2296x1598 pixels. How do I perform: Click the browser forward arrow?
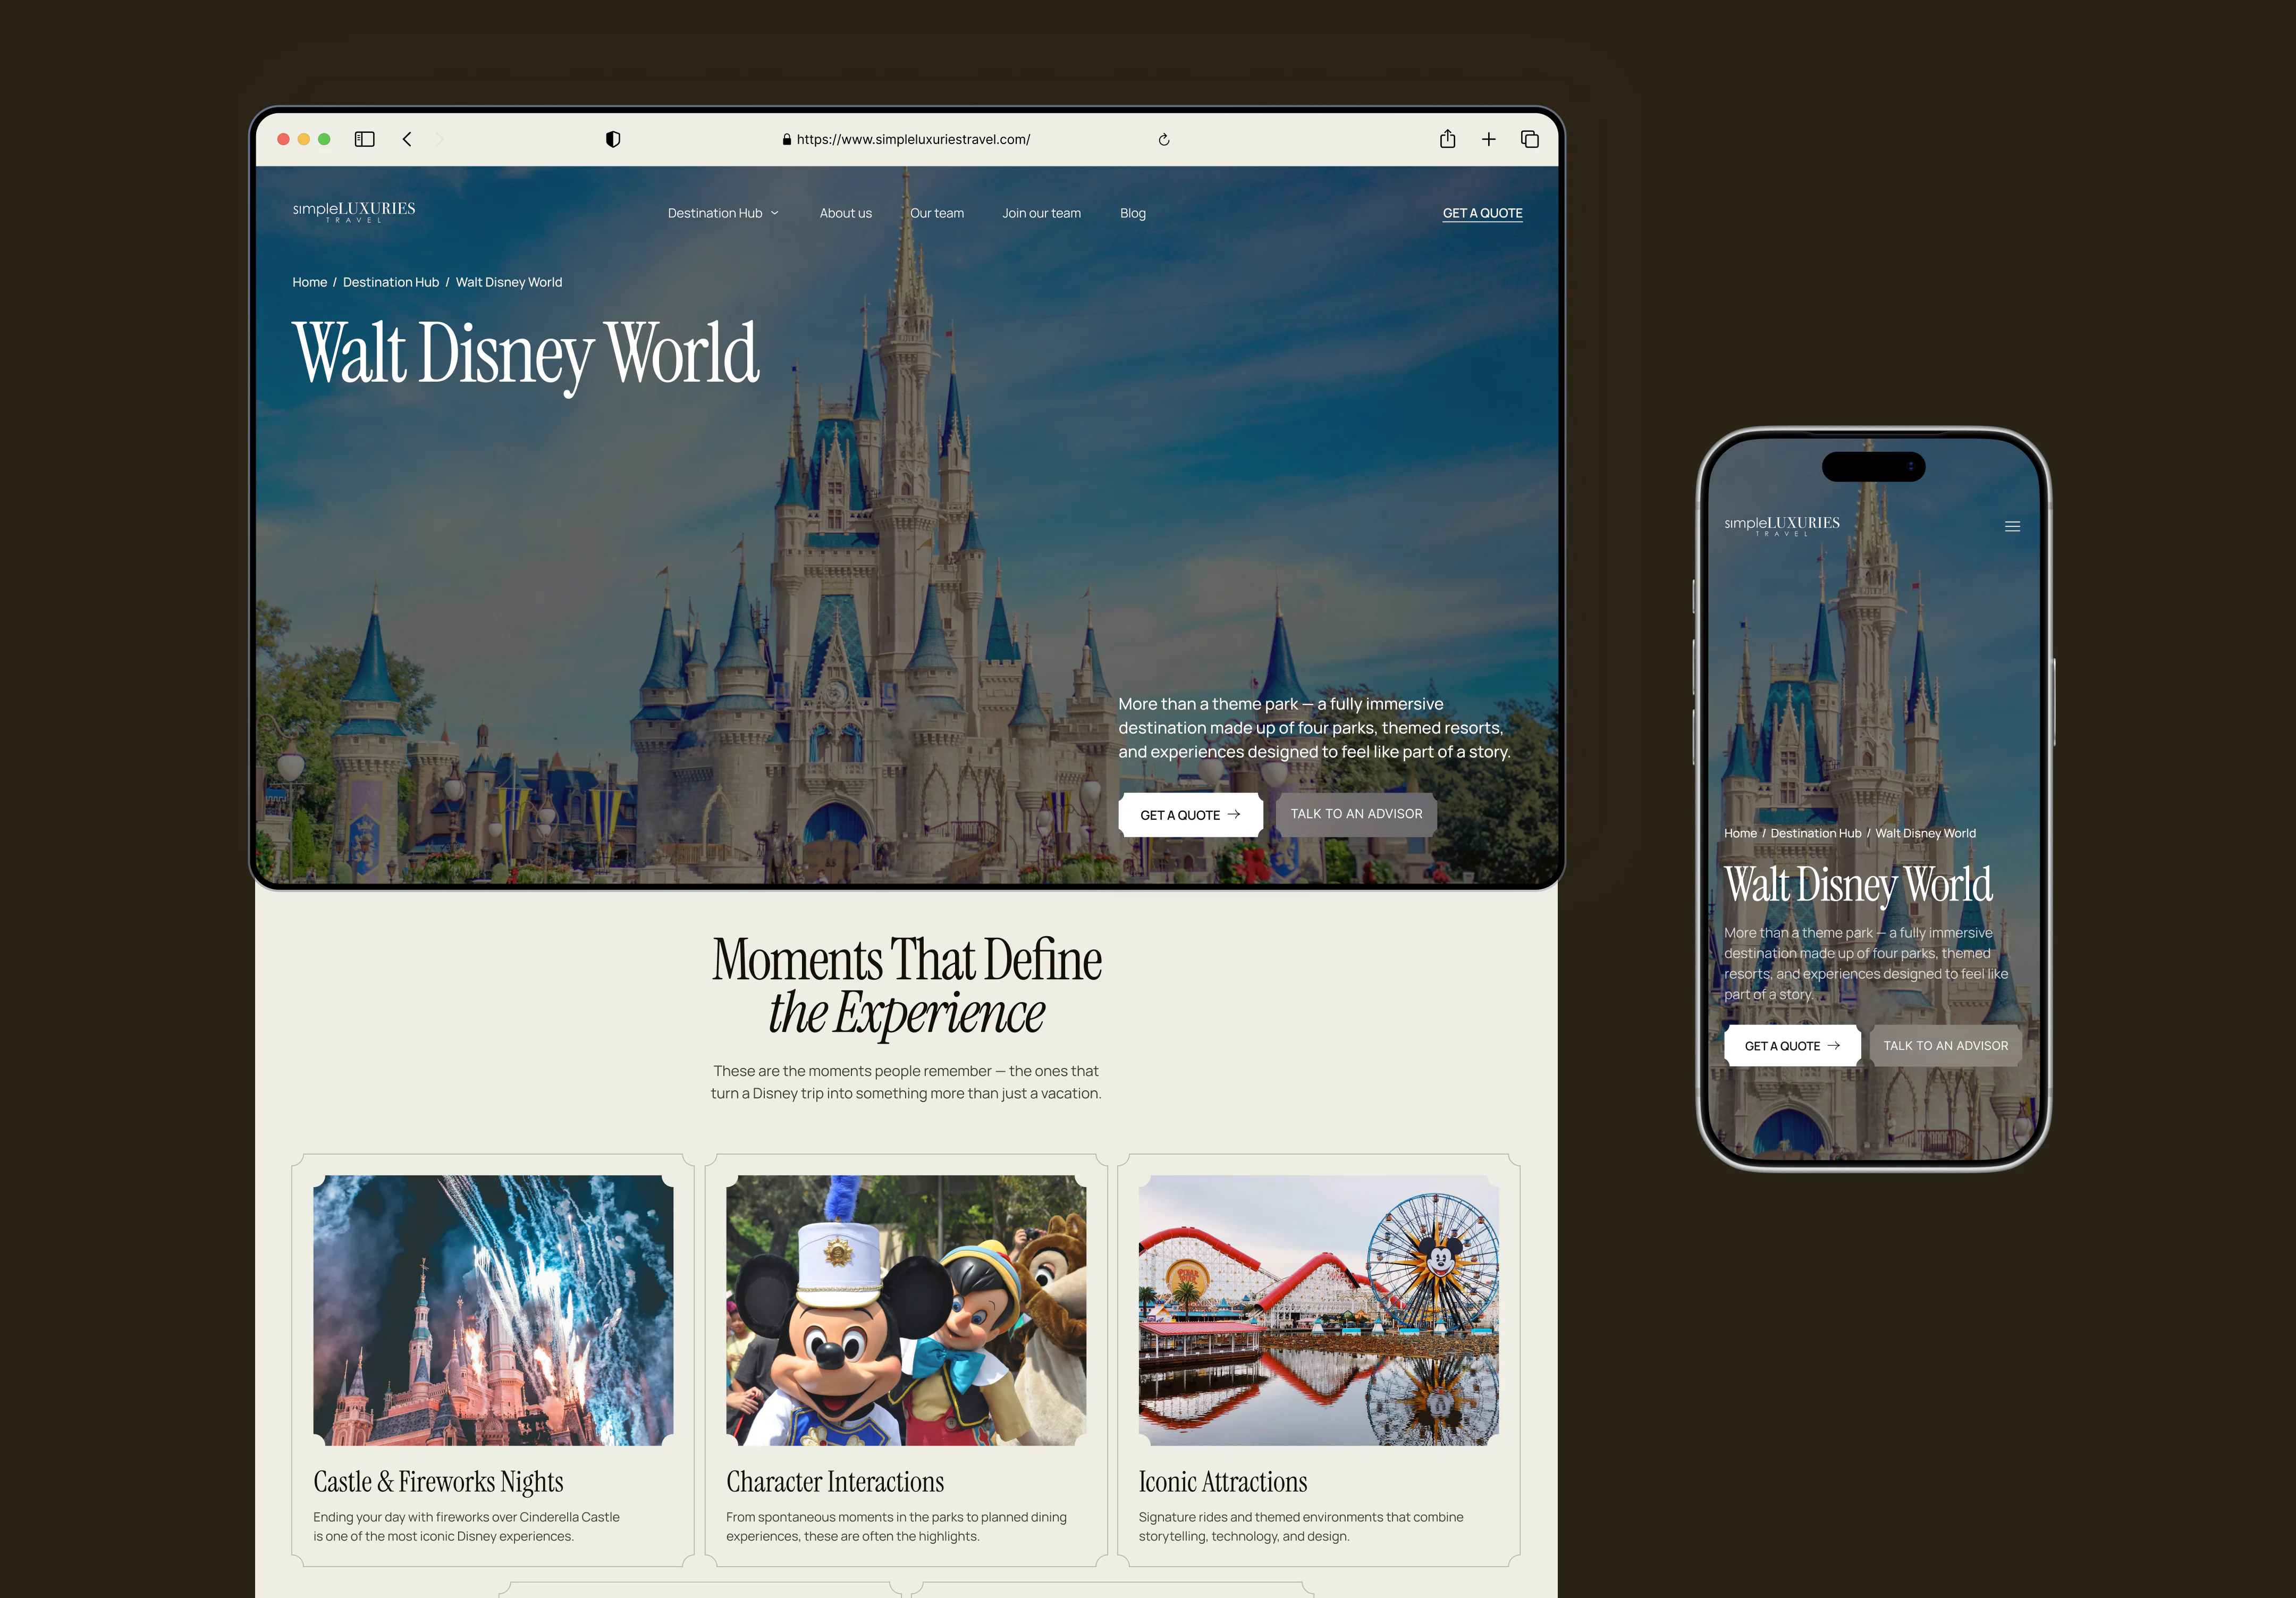click(x=439, y=139)
